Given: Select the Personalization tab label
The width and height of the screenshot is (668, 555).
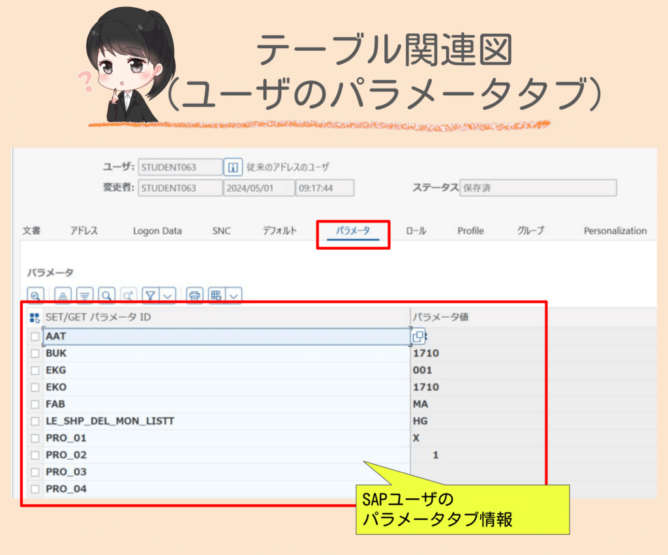Looking at the screenshot, I should 614,230.
